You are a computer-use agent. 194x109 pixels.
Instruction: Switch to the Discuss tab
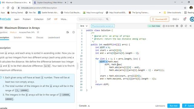[40, 38]
